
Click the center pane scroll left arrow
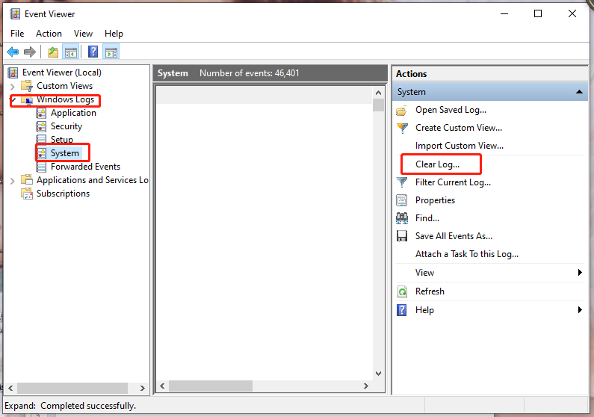click(x=163, y=386)
